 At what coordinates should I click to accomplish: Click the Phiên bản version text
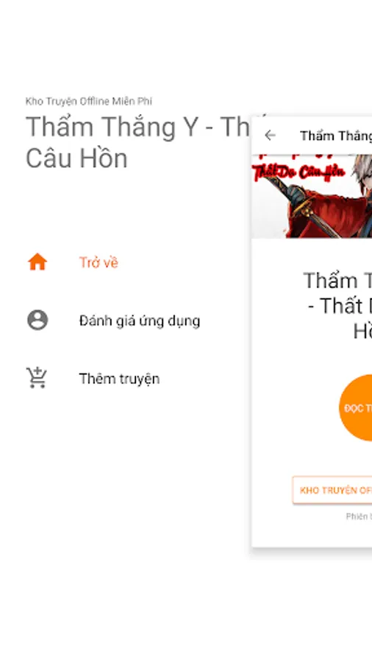click(x=359, y=516)
